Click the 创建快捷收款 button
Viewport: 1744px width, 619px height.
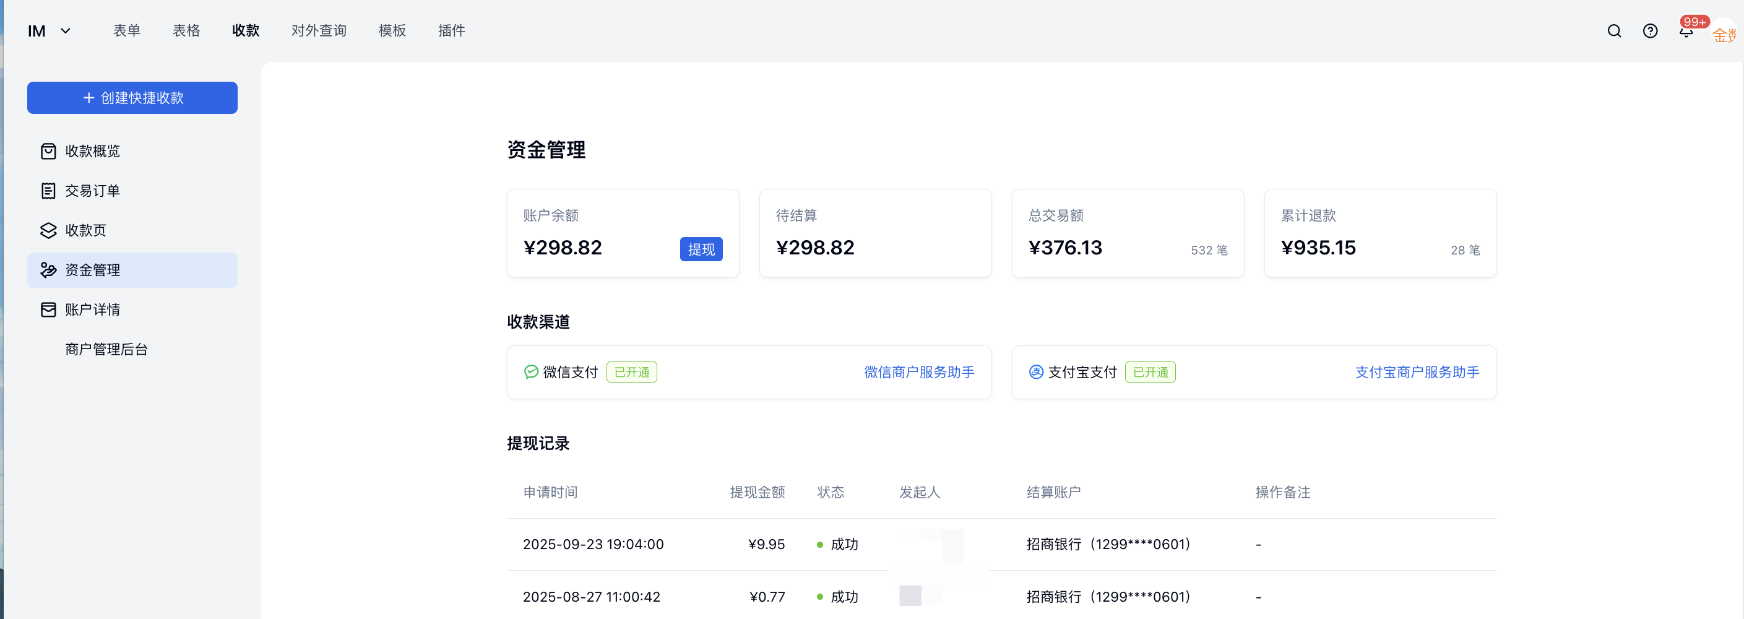132,98
